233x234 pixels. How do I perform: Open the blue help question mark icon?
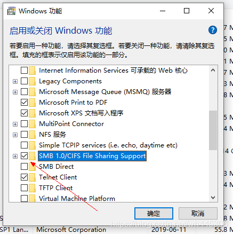[x=213, y=30]
